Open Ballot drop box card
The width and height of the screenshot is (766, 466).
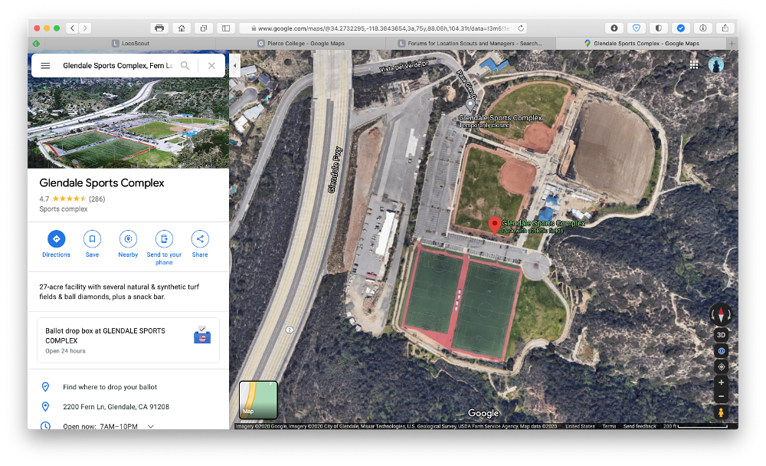point(128,340)
